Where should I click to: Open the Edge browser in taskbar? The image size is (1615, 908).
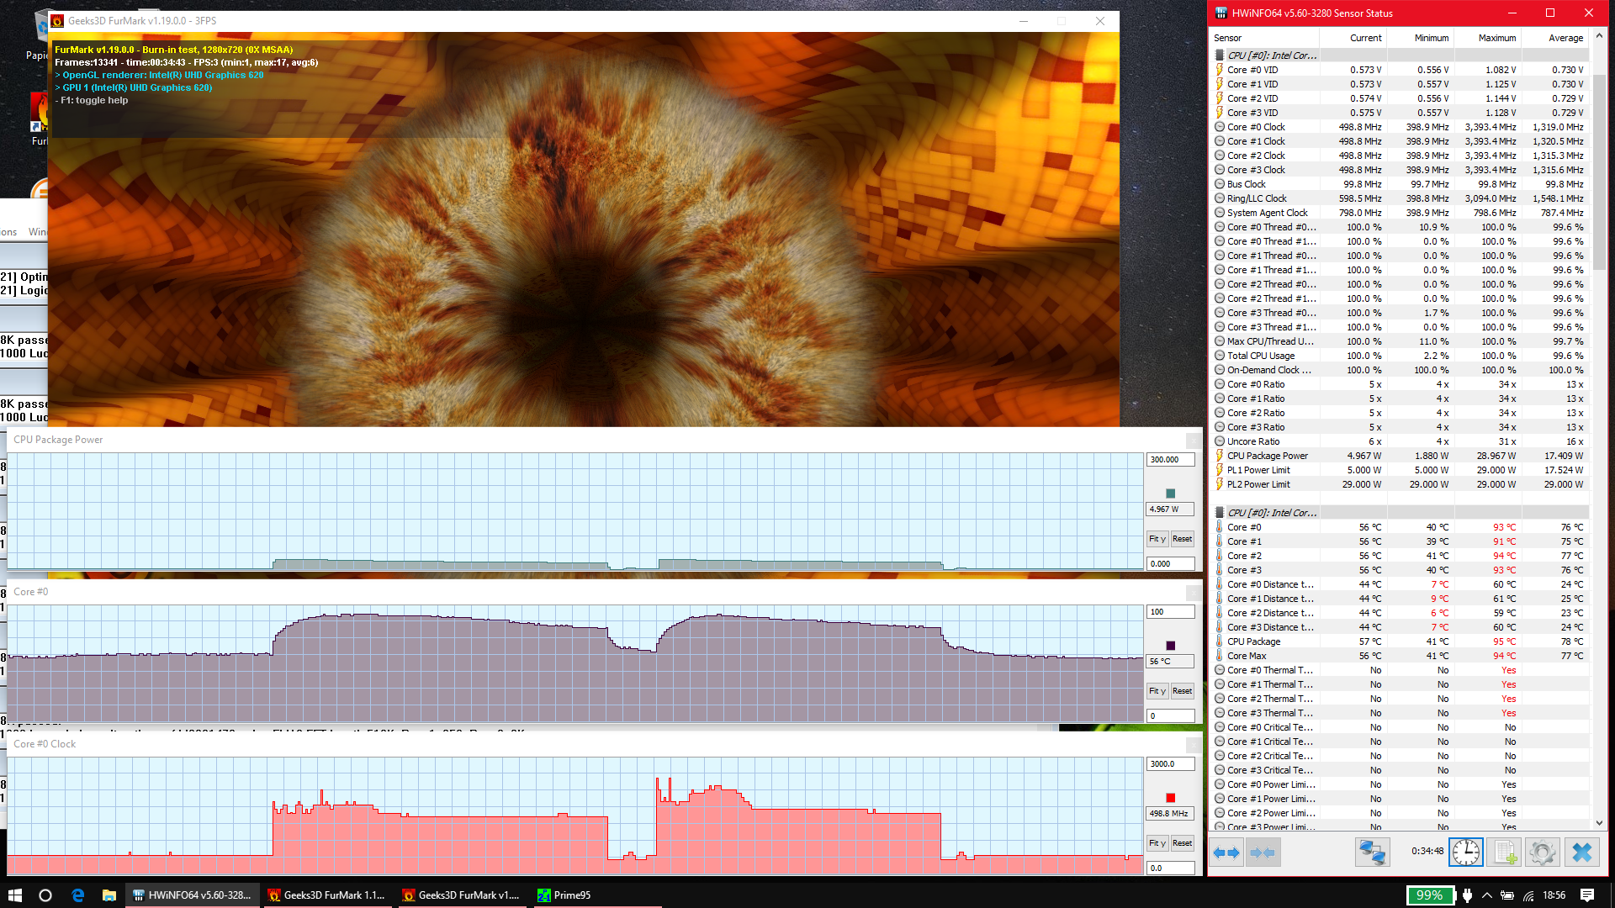(x=77, y=895)
